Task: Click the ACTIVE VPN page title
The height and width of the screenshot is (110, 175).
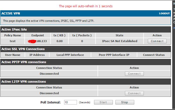Action: [x=11, y=14]
